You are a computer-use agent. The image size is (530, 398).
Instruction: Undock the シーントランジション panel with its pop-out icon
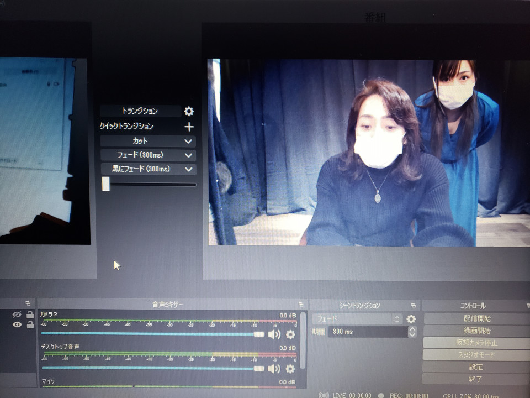(413, 305)
